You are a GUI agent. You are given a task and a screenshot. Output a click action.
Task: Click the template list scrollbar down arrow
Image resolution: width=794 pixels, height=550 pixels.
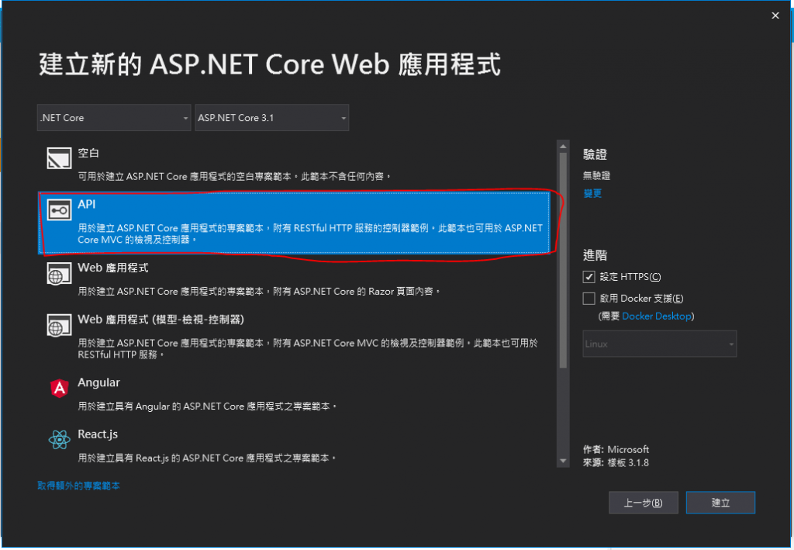(563, 461)
